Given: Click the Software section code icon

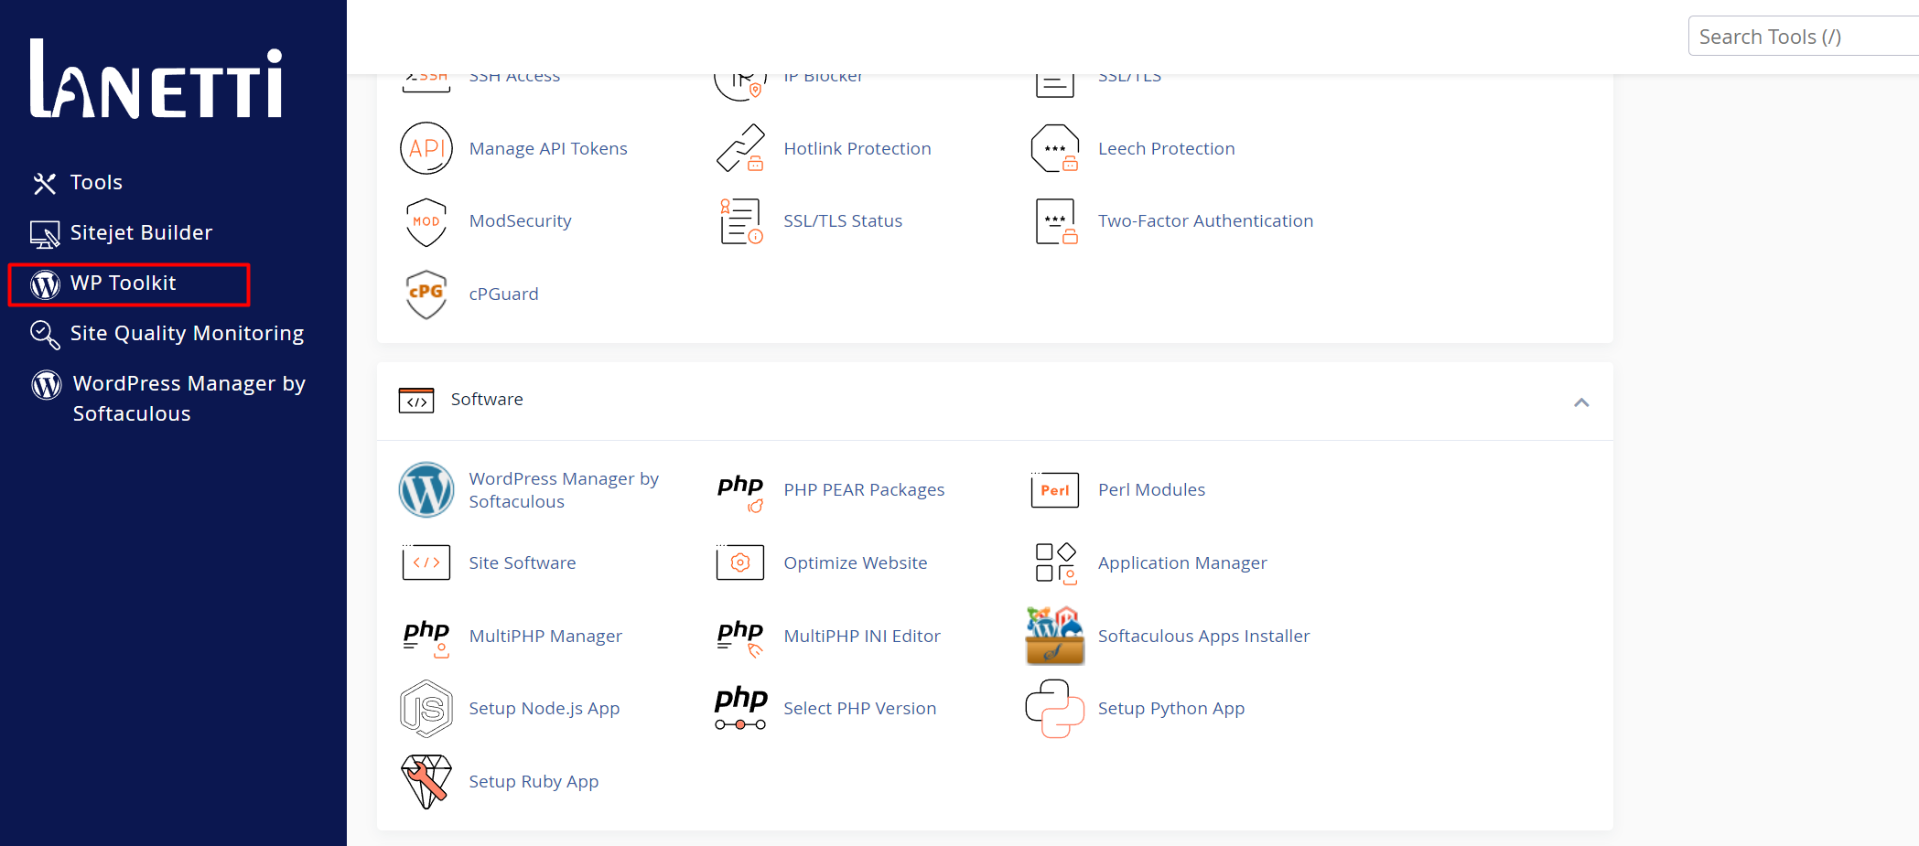Looking at the screenshot, I should pyautogui.click(x=416, y=401).
